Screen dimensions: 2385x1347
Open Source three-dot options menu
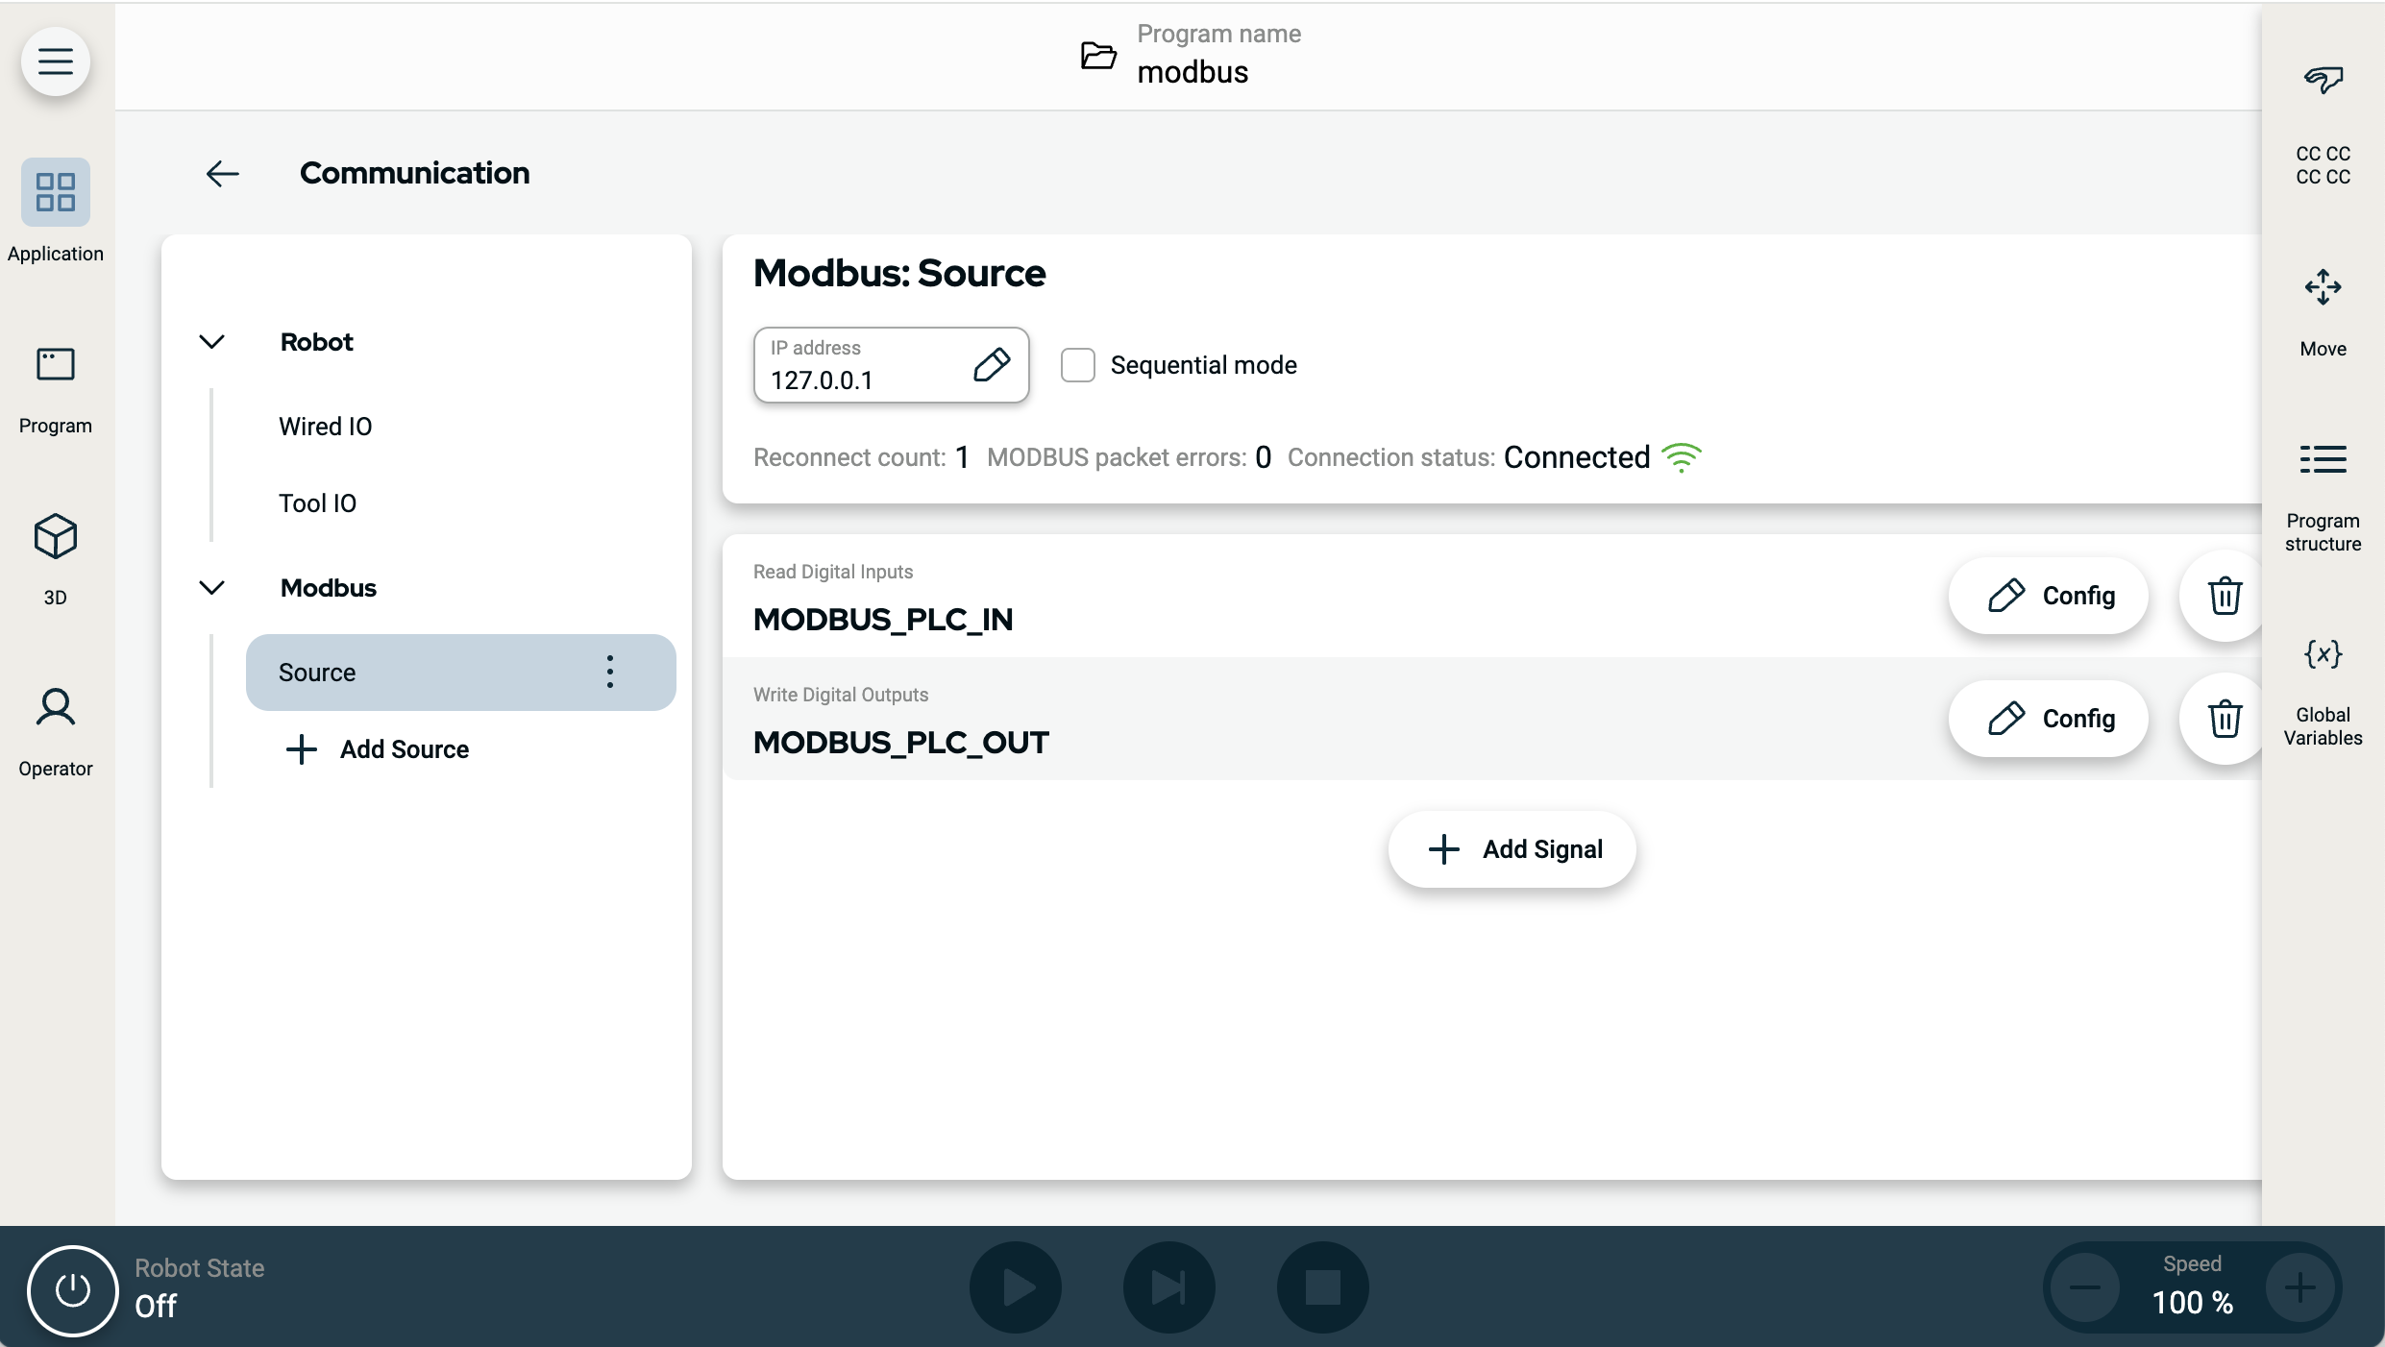(x=609, y=672)
